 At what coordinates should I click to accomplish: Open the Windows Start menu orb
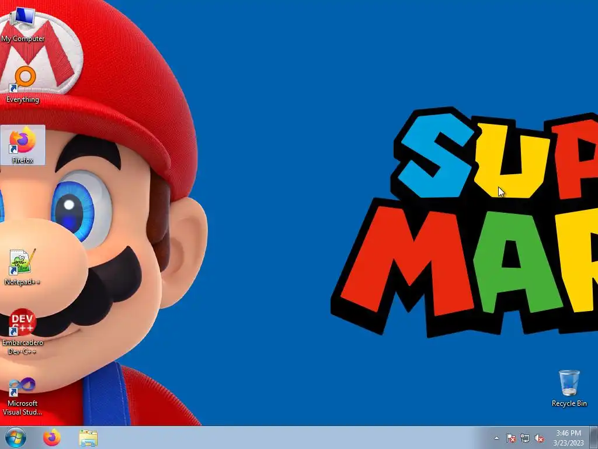pos(16,437)
